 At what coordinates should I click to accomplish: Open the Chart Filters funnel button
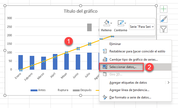click(164, 29)
